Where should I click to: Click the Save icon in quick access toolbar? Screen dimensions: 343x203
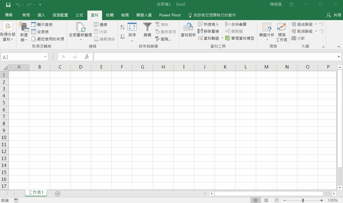8,5
